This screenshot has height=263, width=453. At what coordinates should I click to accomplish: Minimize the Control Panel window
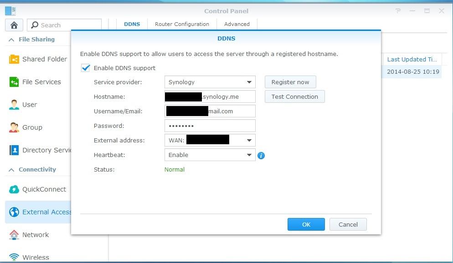[x=412, y=11]
